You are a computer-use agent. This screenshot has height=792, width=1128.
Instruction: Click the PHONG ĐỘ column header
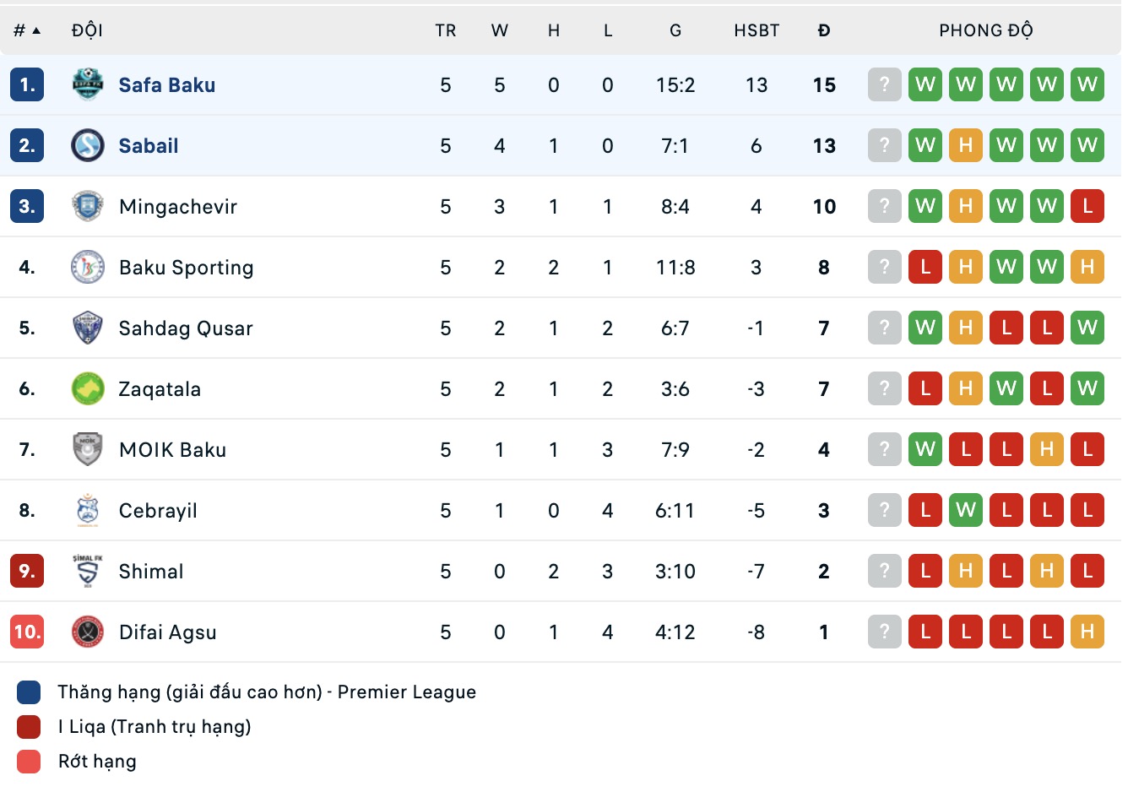986,30
